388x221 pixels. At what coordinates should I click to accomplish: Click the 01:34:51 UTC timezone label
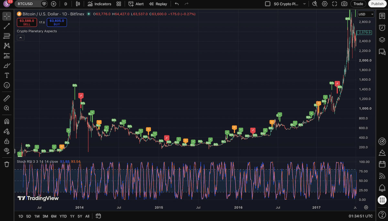[x=361, y=216]
